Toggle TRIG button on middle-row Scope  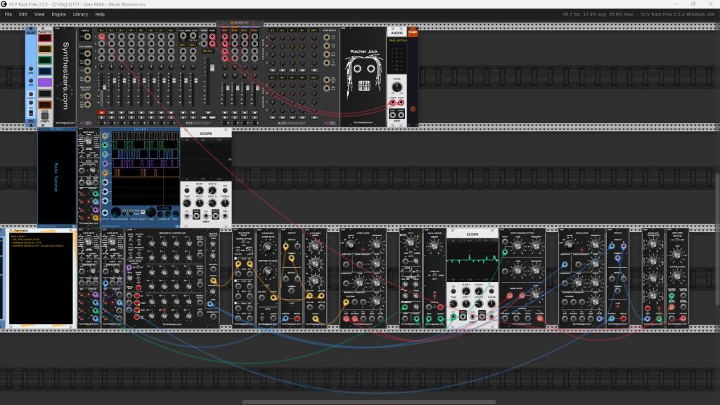[225, 190]
